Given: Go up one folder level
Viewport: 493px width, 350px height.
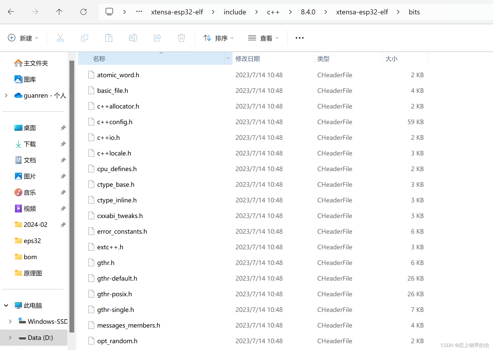Looking at the screenshot, I should coord(59,12).
